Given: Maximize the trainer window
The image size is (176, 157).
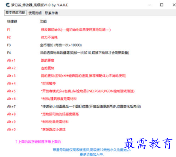Looking at the screenshot, I should [161, 5].
